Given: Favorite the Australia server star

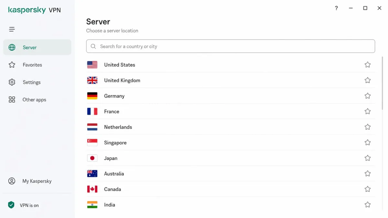Looking at the screenshot, I should [x=368, y=173].
